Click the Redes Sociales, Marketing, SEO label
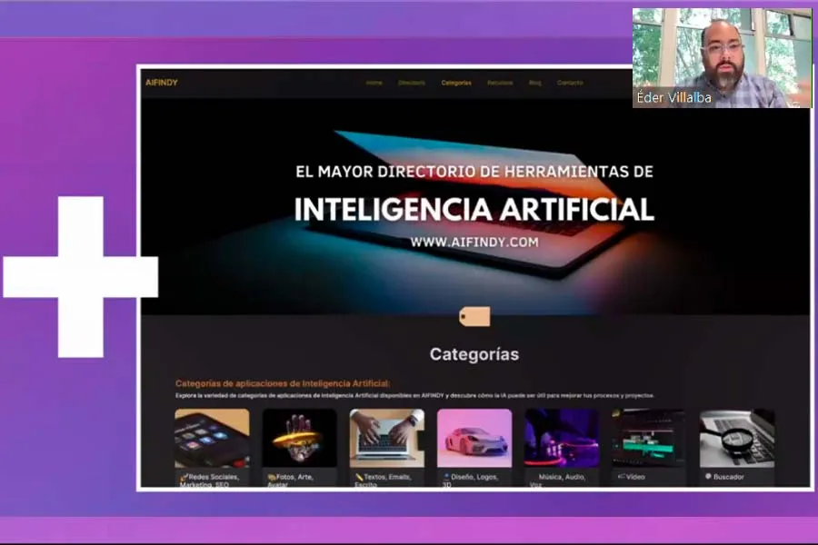This screenshot has height=545, width=818. (211, 480)
